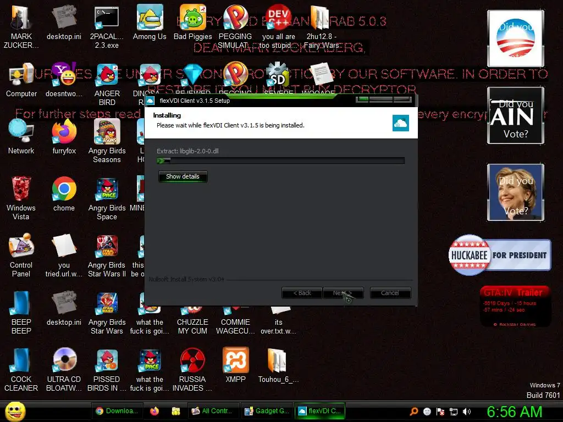Select the doesntwo... Yahoo smiley icon

64,80
